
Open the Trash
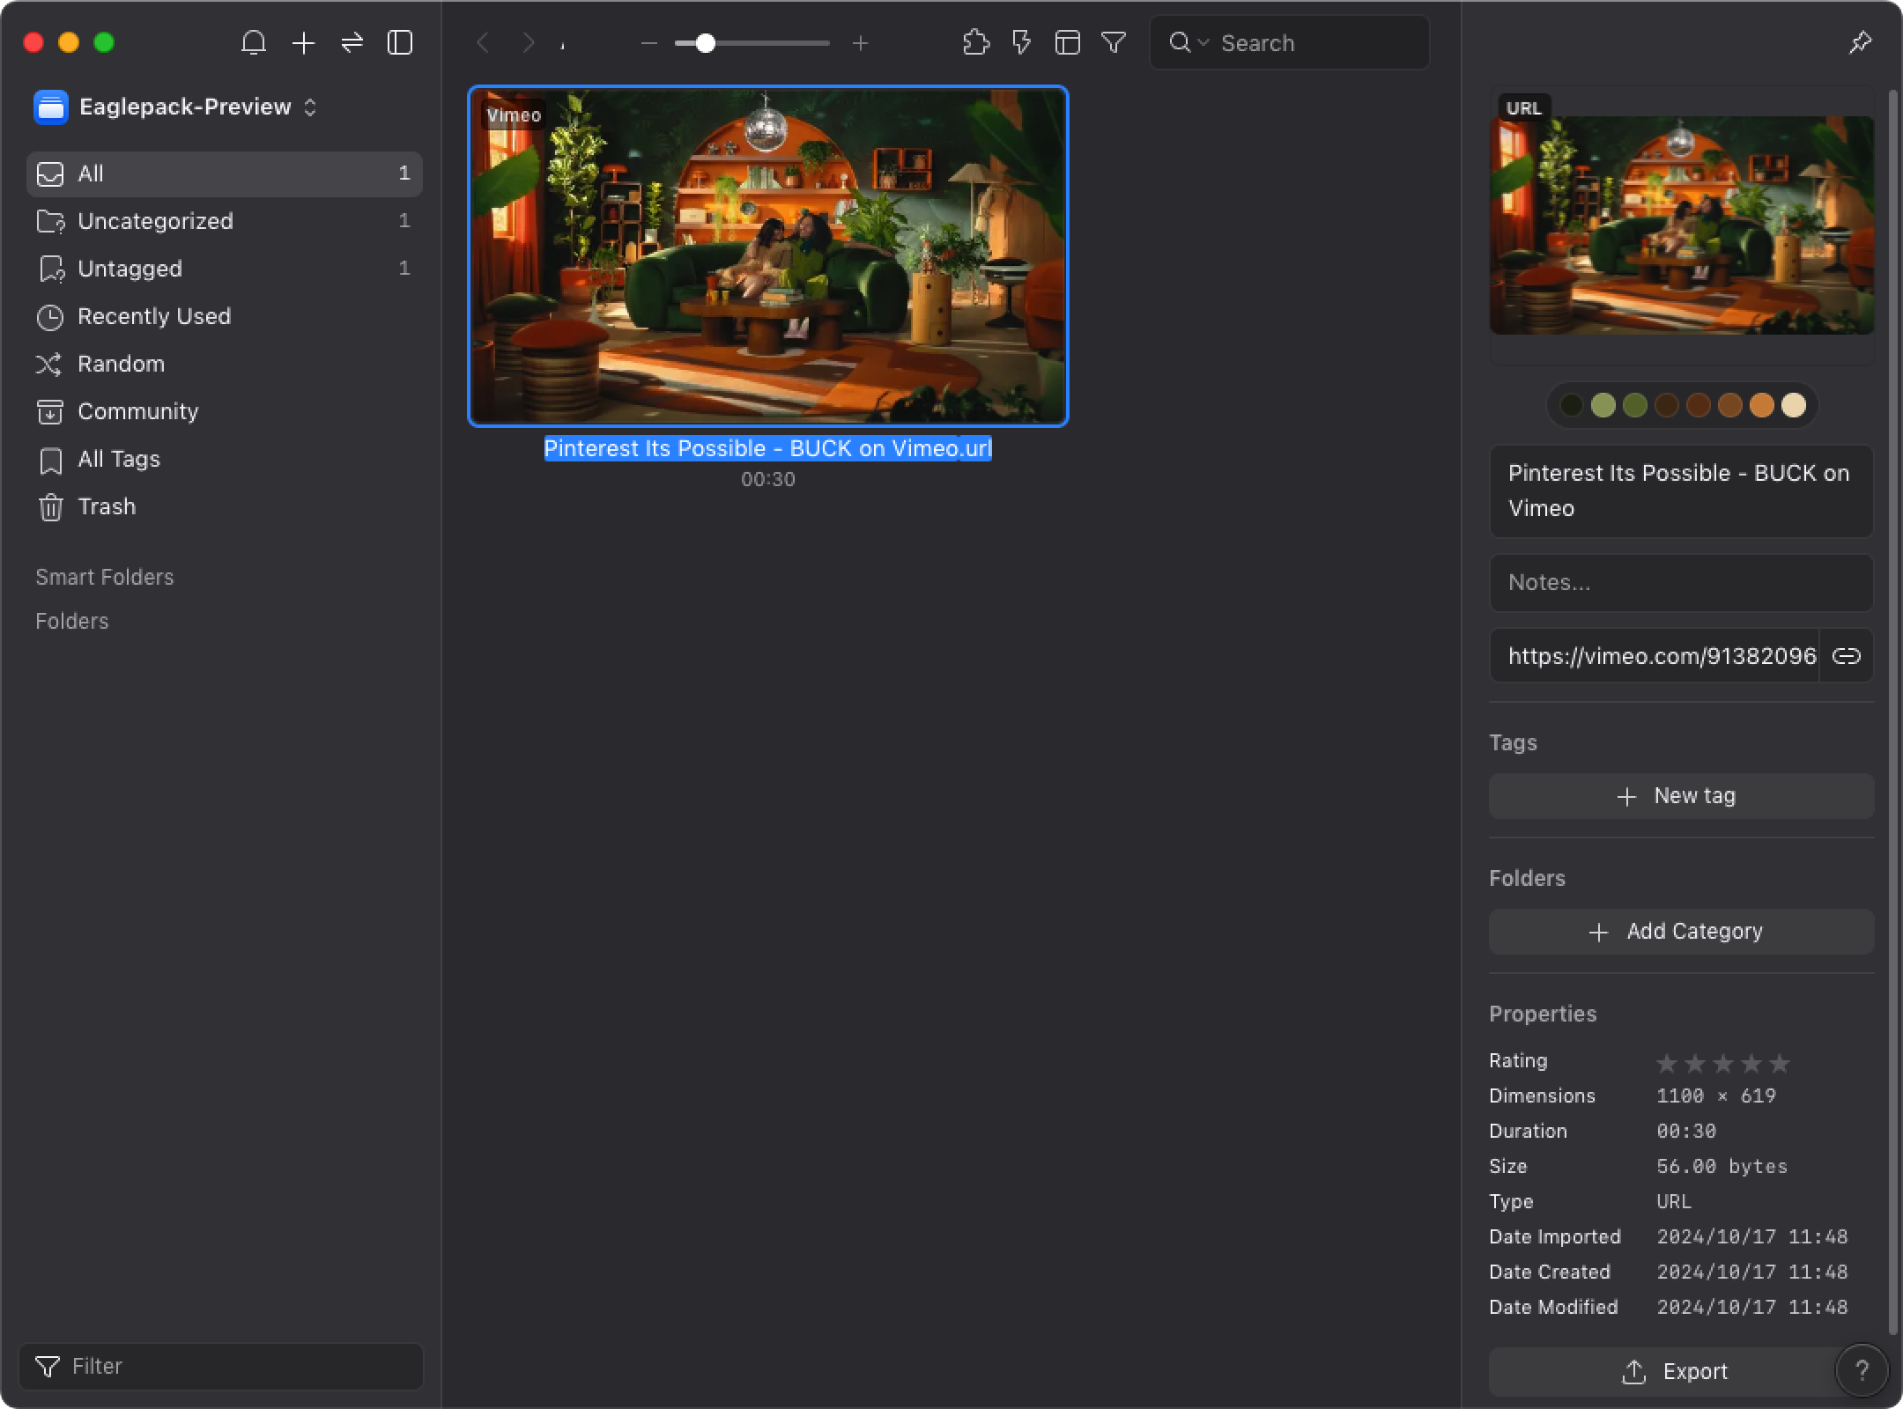pos(225,506)
